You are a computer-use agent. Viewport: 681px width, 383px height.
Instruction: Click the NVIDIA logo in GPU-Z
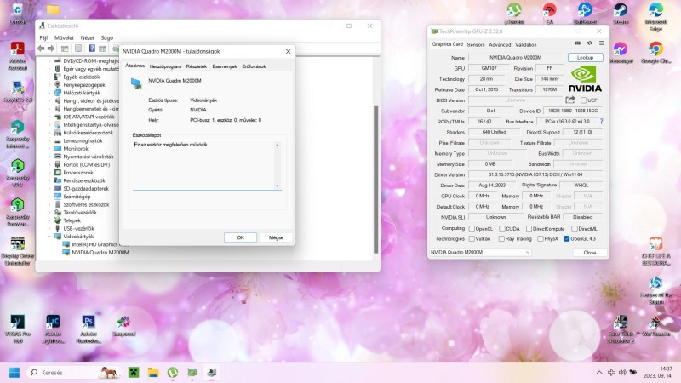point(585,79)
